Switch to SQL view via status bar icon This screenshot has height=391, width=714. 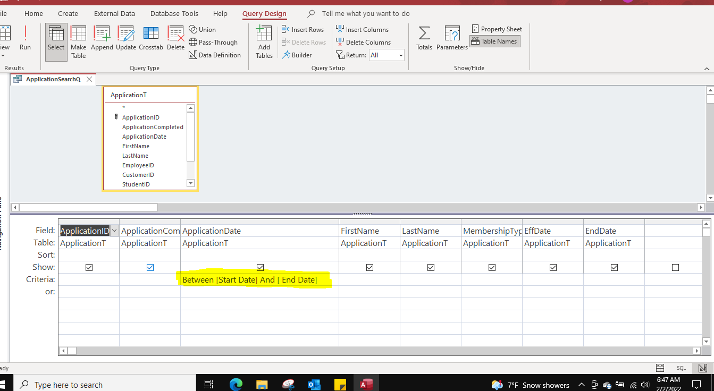click(x=681, y=368)
